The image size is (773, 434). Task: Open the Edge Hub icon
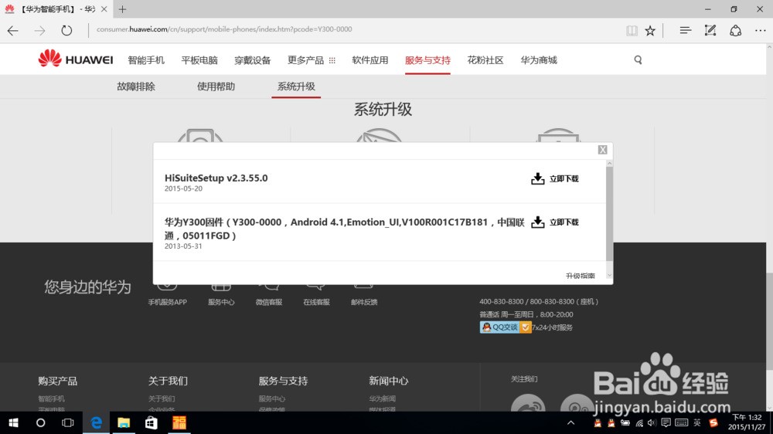(685, 31)
